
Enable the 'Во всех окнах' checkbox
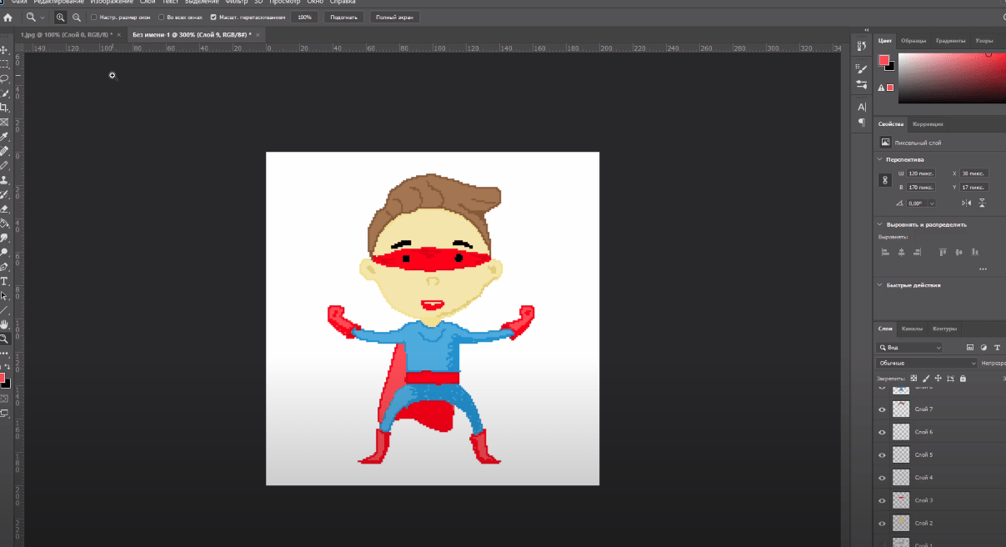161,17
